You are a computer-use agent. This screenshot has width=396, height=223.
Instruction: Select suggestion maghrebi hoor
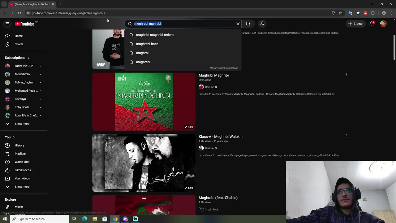[183, 44]
